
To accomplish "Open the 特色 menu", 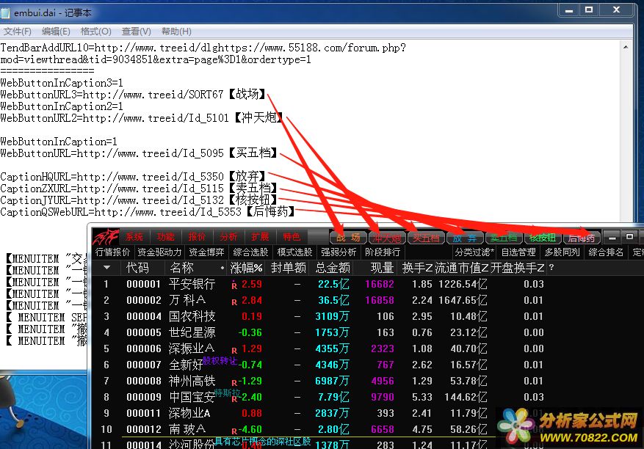I will click(x=292, y=237).
